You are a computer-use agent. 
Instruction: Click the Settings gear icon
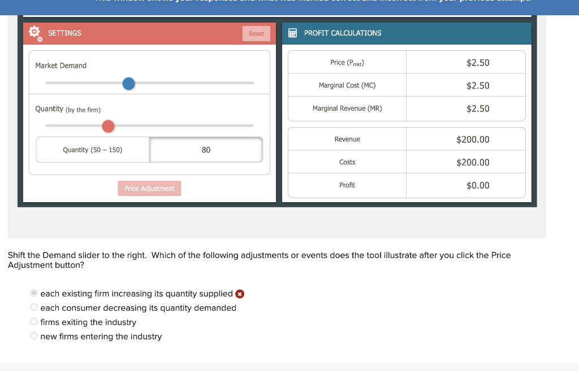click(36, 33)
